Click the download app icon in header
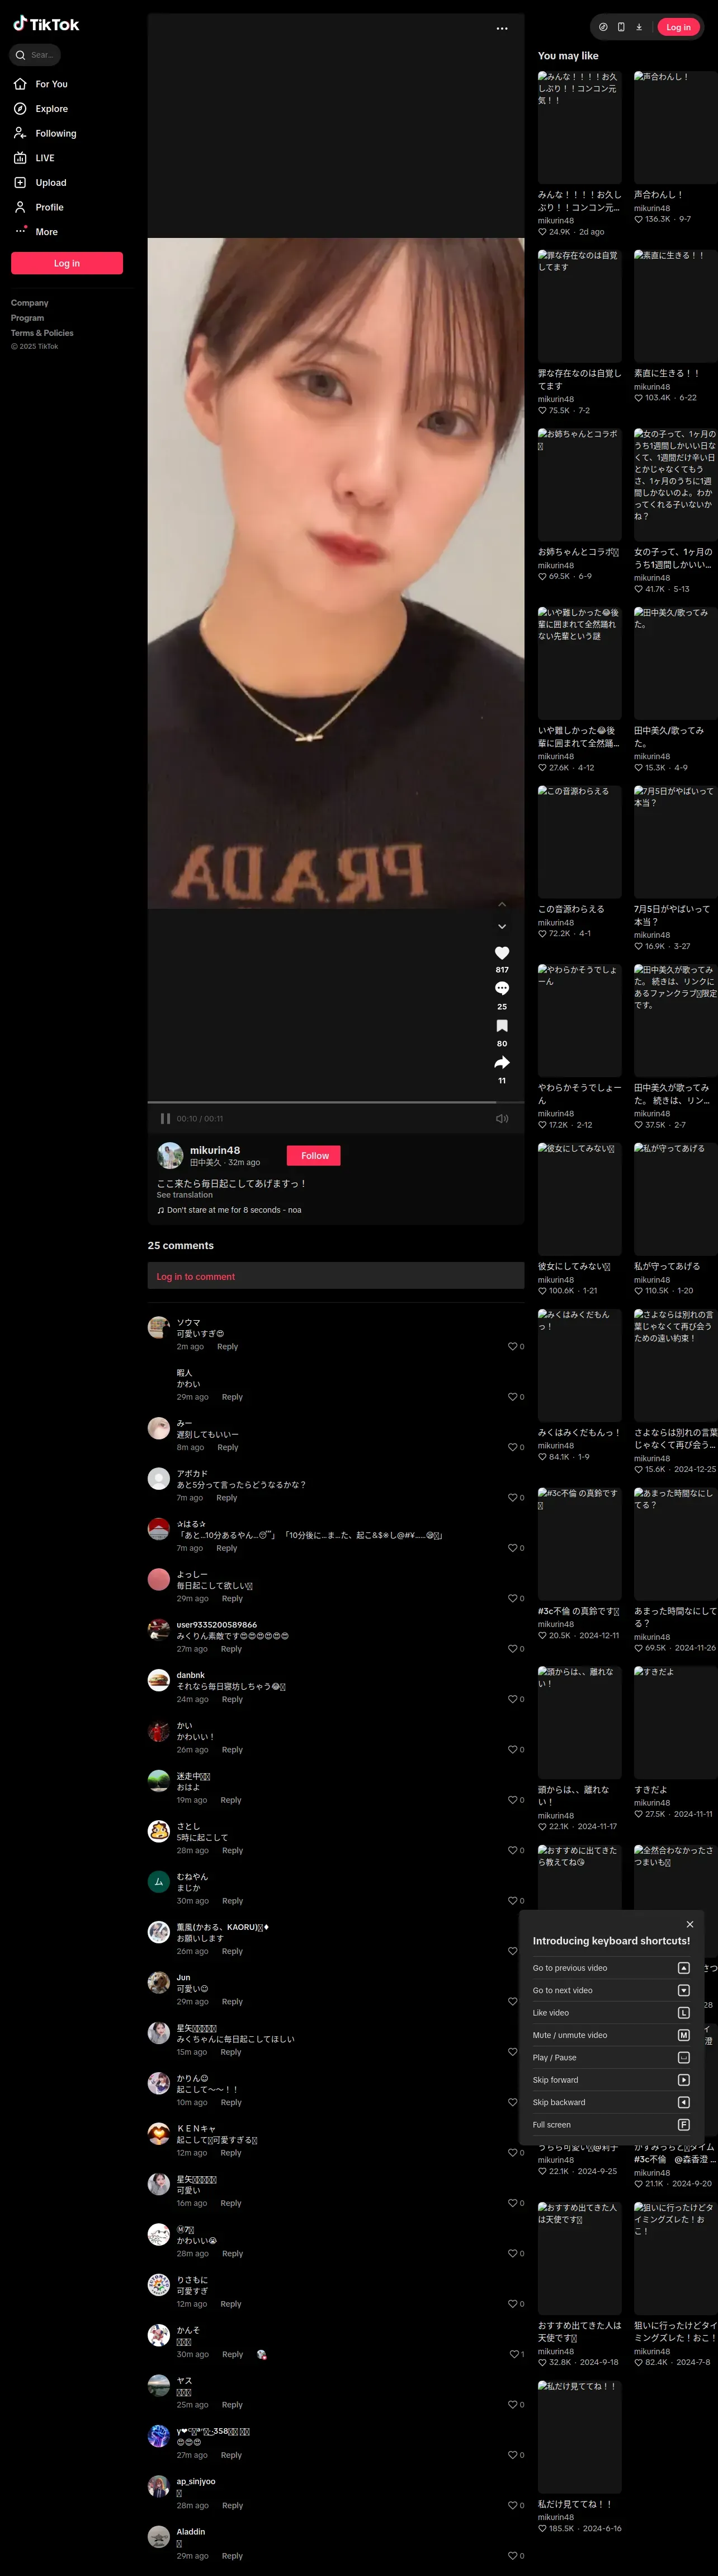 639,27
